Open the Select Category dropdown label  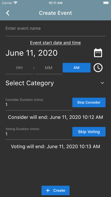point(30,83)
